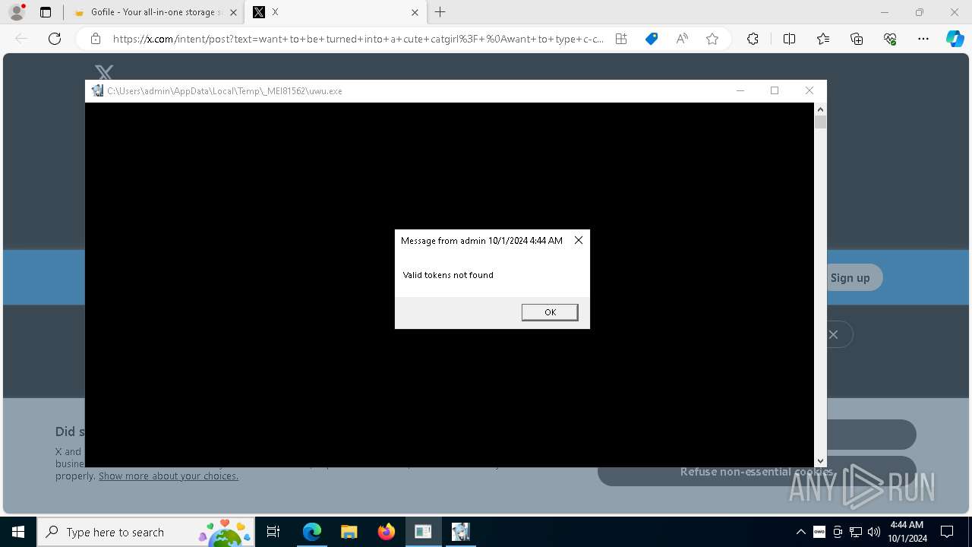Open the tab actions menu icon
This screenshot has height=547, width=972.
46,12
